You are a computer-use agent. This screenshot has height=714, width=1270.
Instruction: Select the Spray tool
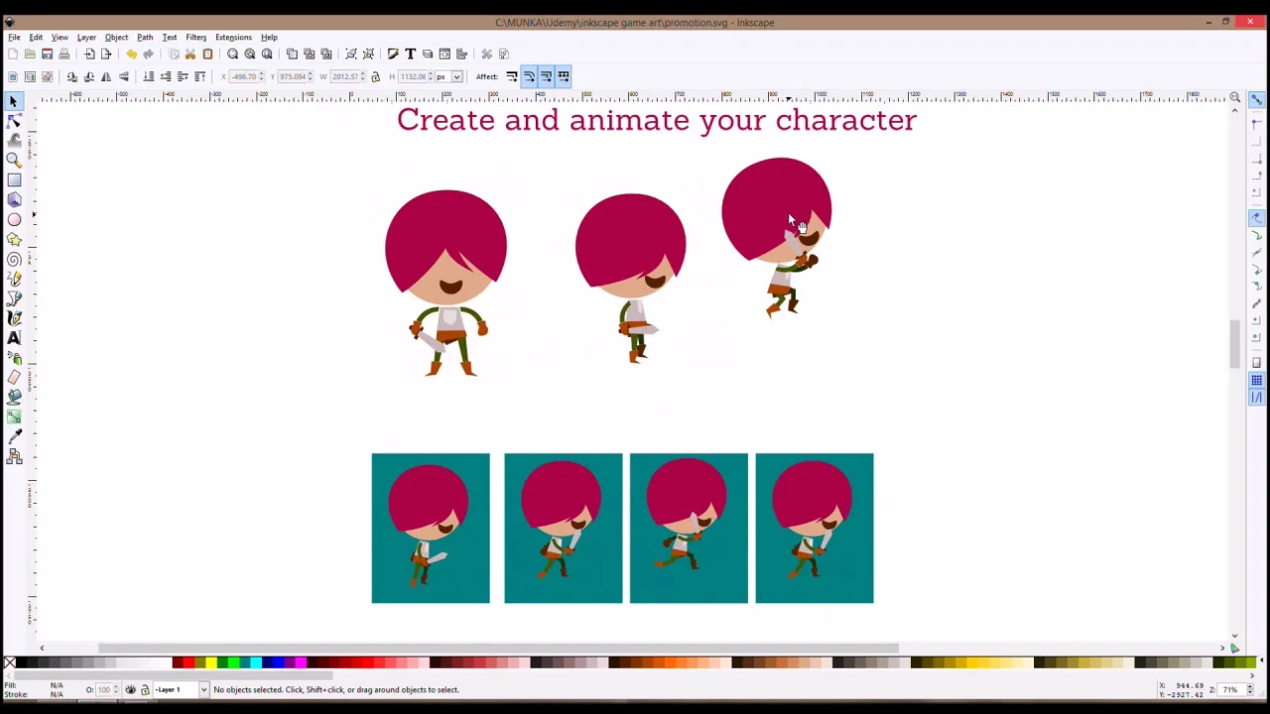click(14, 358)
